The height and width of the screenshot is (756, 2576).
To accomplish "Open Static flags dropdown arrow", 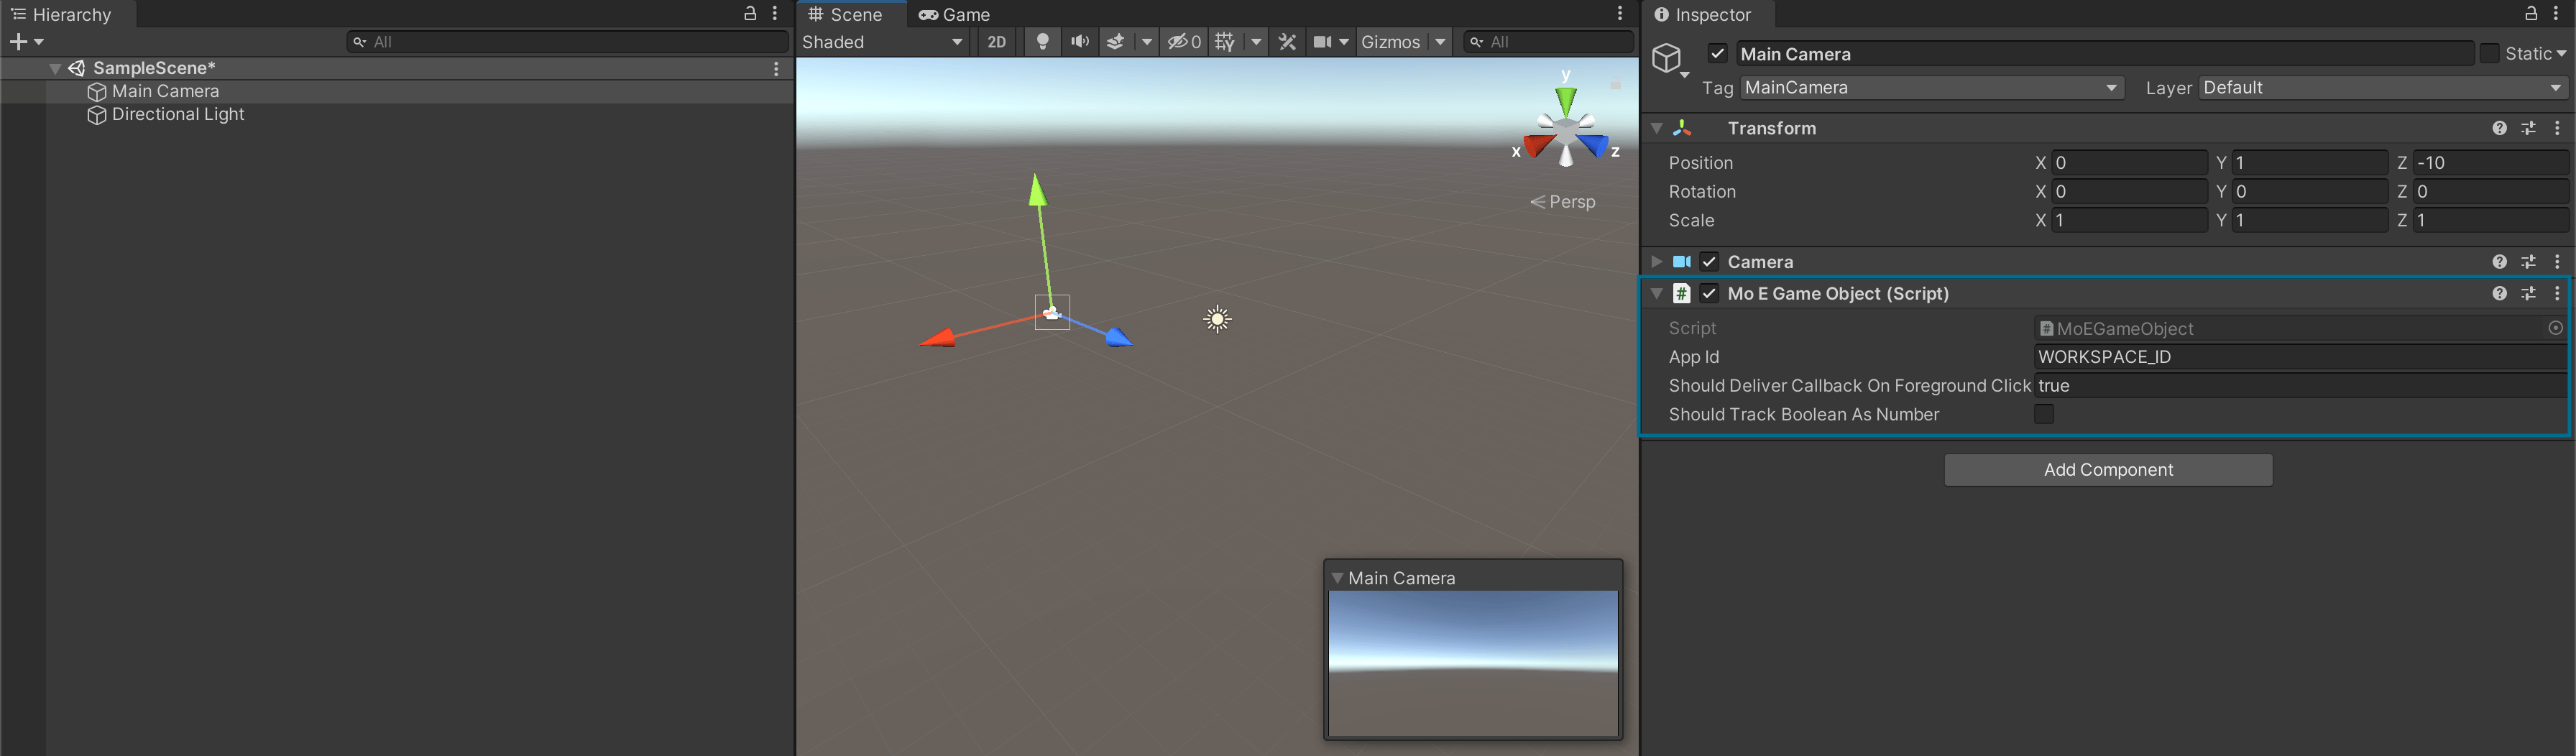I will pos(2561,54).
